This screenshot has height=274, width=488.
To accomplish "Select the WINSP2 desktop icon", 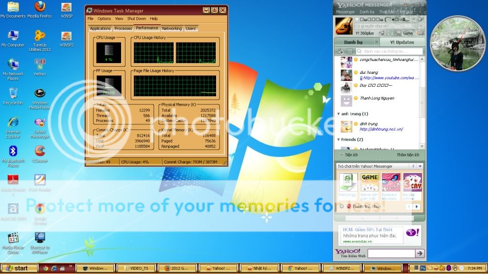I will (x=66, y=39).
